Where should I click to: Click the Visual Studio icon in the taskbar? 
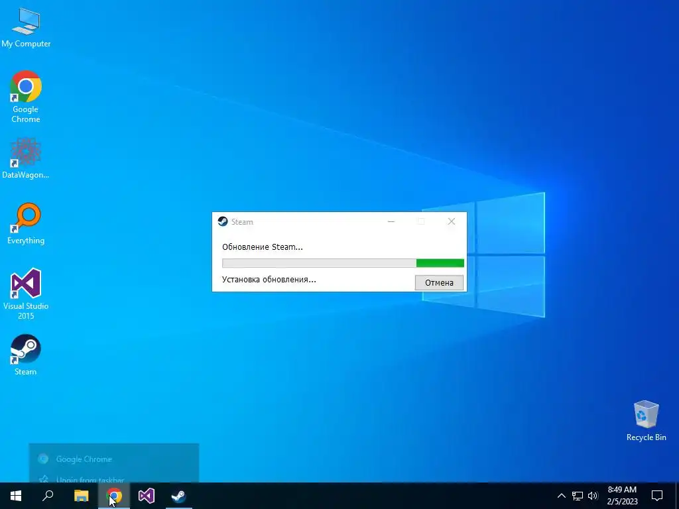pos(147,496)
